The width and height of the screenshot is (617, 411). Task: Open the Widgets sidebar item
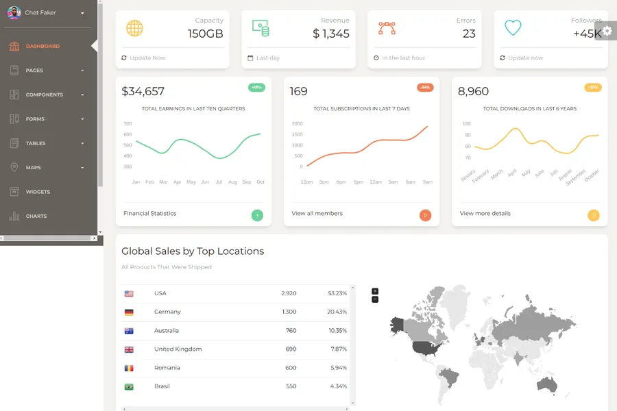pyautogui.click(x=38, y=192)
